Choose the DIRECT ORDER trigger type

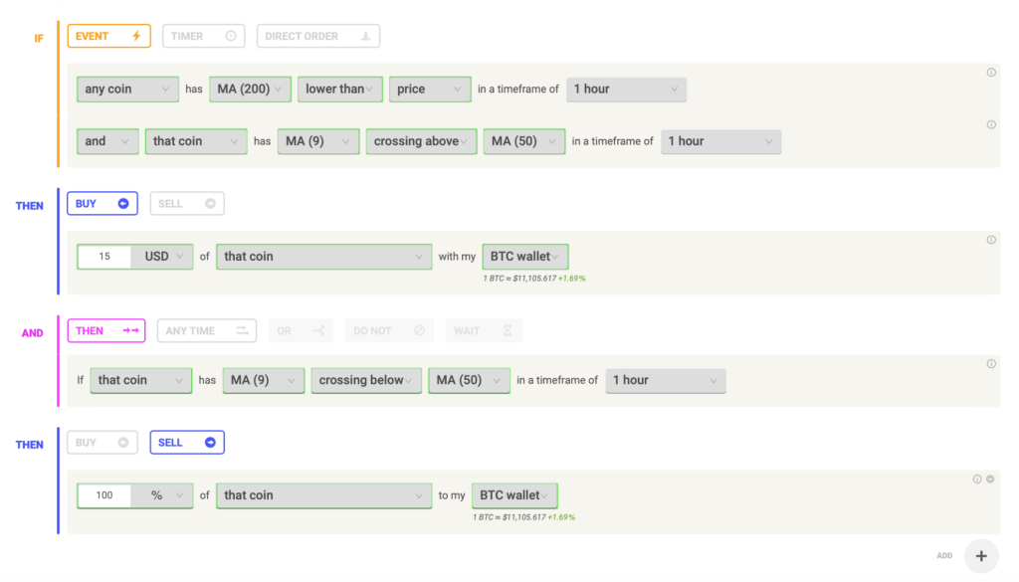click(x=317, y=37)
